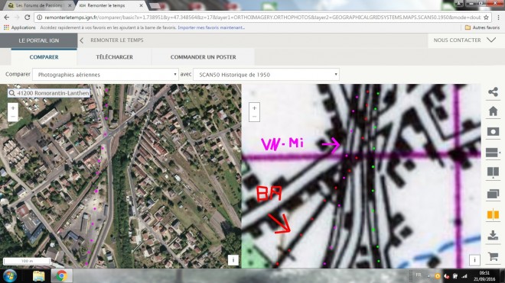Switch to the Commander un poster tab
Screen dimensions: 505x283
pyautogui.click(x=204, y=57)
